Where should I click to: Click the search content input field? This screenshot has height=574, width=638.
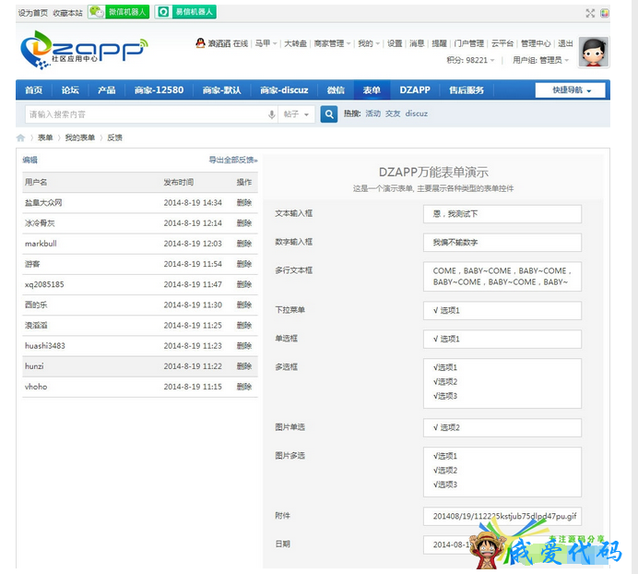pyautogui.click(x=147, y=114)
